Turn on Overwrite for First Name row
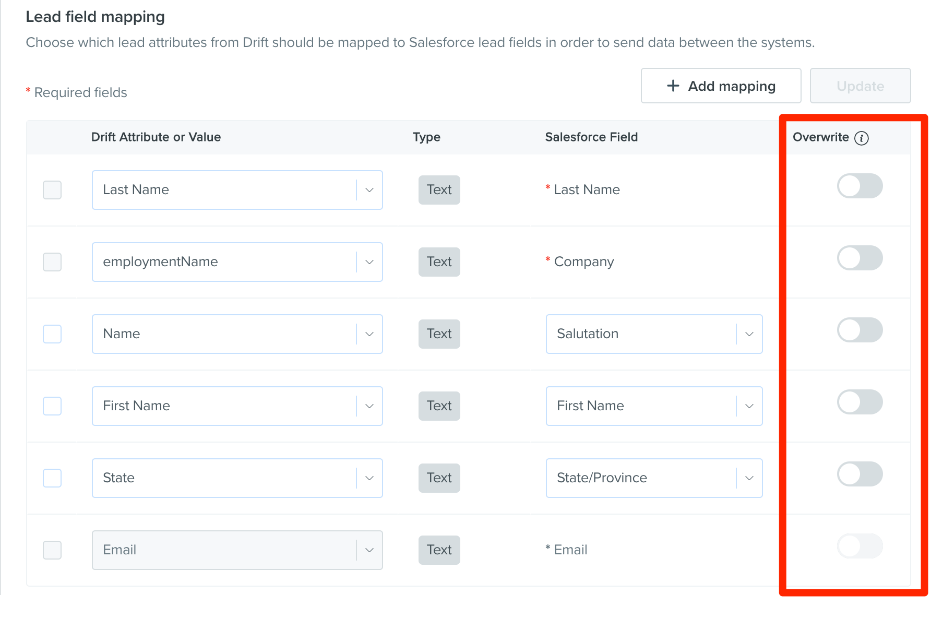The image size is (931, 618). [x=860, y=402]
